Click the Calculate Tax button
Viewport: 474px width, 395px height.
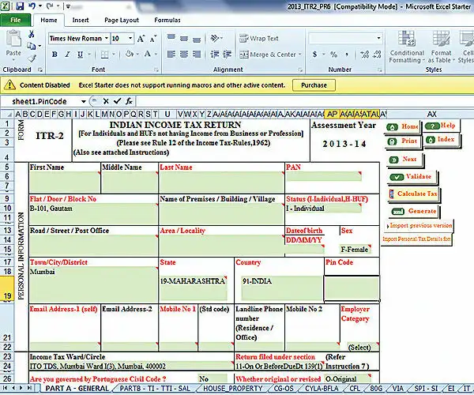(413, 194)
